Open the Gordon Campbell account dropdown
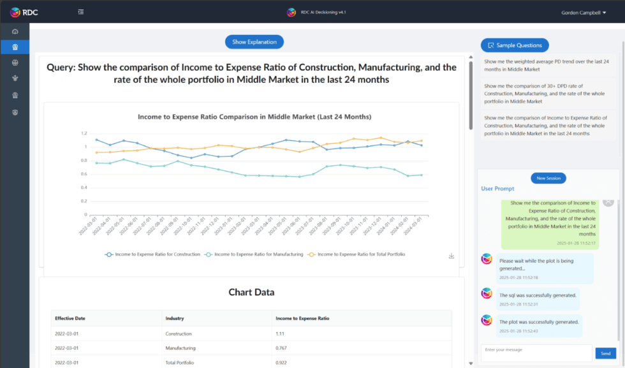 (x=582, y=11)
